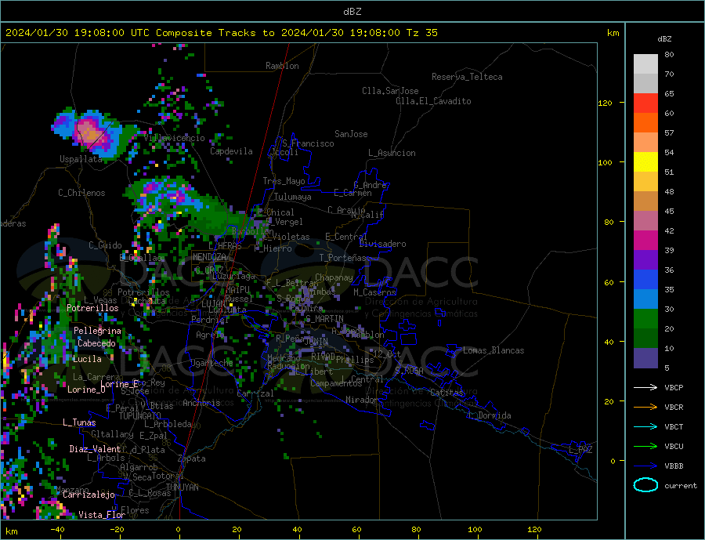The height and width of the screenshot is (540, 705).
Task: Click the L_Tunas station label
Action: click(x=79, y=422)
